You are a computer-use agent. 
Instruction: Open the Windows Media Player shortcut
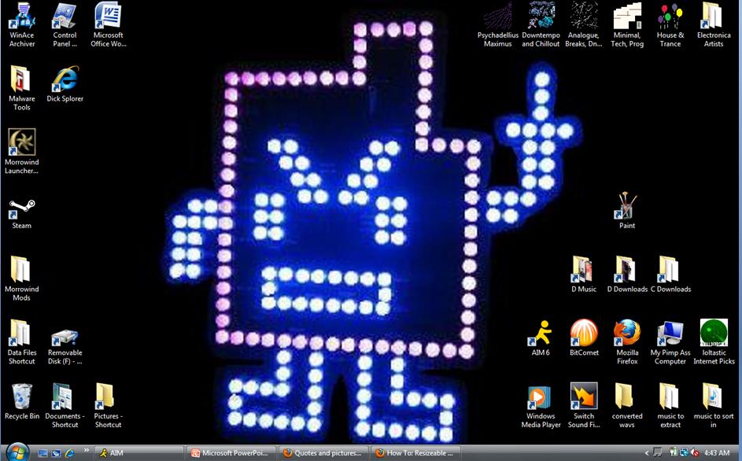pyautogui.click(x=541, y=397)
